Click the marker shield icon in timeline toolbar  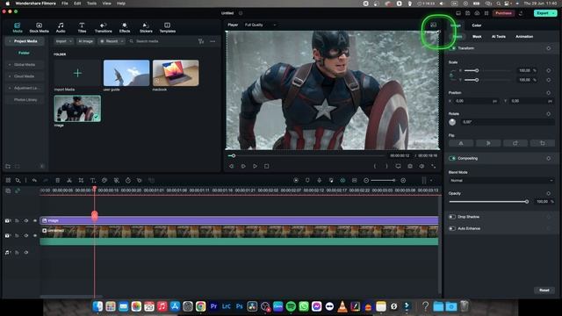[x=307, y=180]
